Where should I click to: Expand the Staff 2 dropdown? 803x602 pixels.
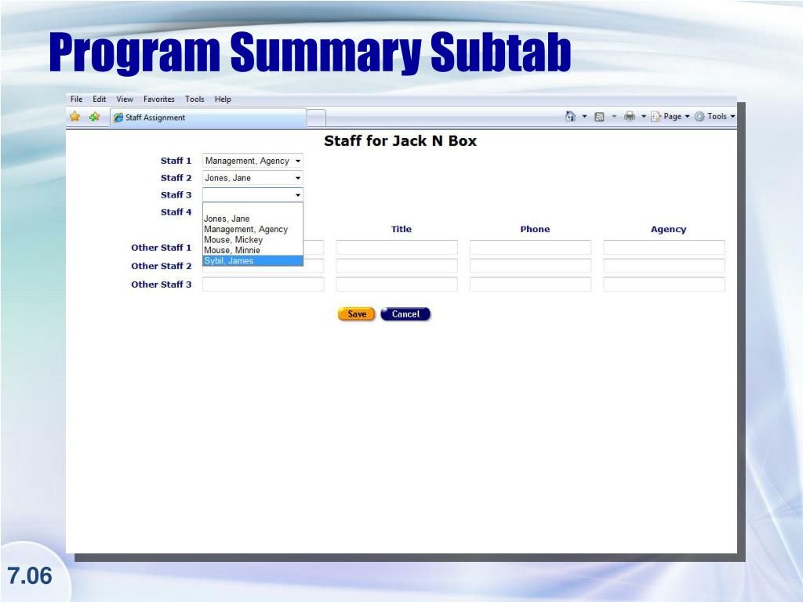[x=253, y=178]
